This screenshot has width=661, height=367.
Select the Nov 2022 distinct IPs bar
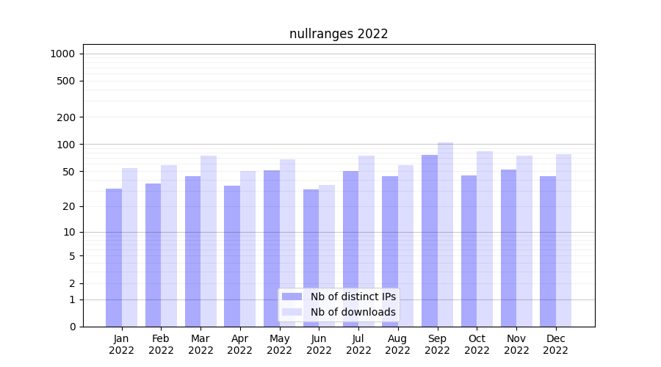[x=508, y=248]
